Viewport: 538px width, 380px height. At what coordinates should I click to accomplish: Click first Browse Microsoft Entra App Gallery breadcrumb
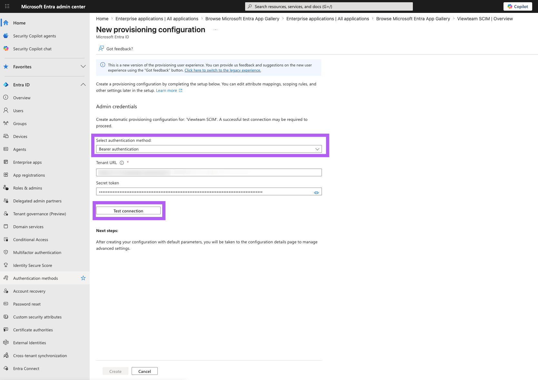click(x=242, y=19)
